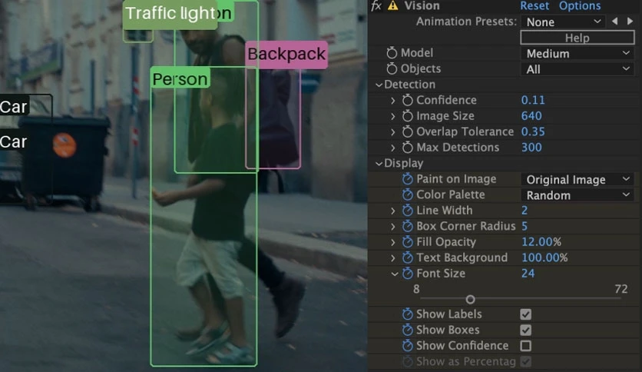Viewport: 642px width, 372px height.
Task: Toggle the Show Labels stopwatch
Action: pos(407,314)
